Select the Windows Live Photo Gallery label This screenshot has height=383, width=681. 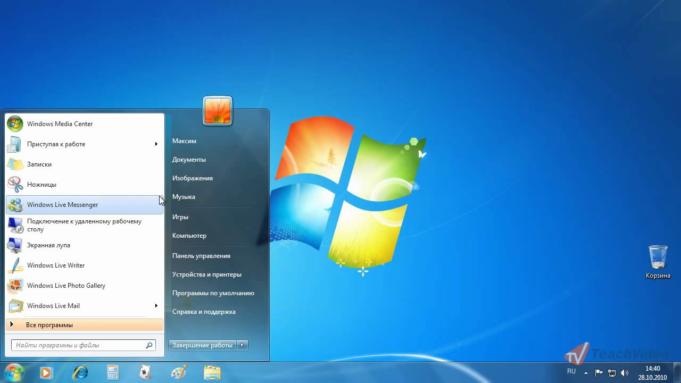[x=67, y=286]
